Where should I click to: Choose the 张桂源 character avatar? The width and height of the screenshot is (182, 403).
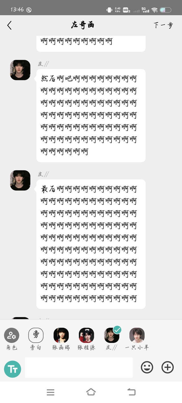click(x=86, y=335)
